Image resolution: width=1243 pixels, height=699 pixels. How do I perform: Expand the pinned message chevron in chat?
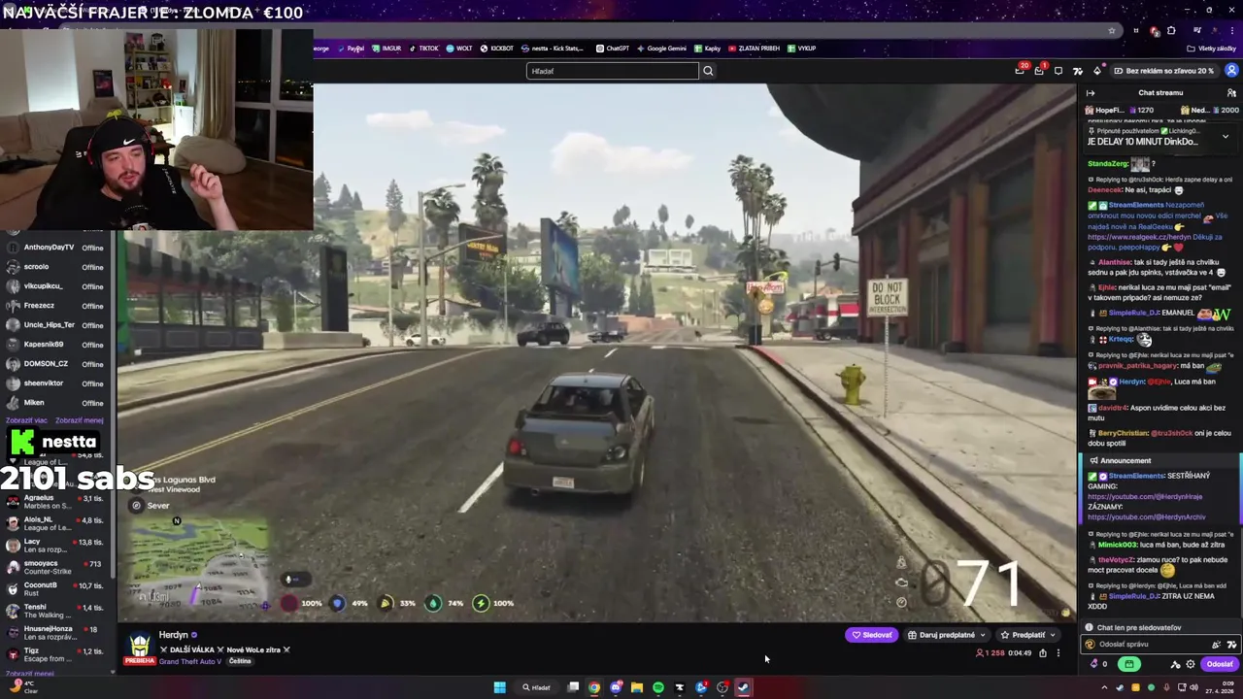click(x=1226, y=137)
